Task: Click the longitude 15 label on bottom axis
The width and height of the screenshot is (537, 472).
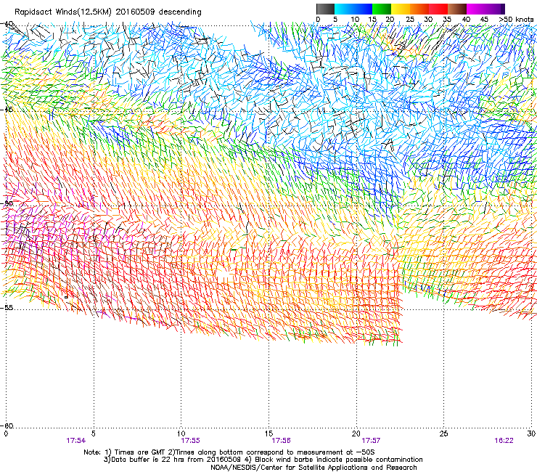Action: (x=268, y=434)
